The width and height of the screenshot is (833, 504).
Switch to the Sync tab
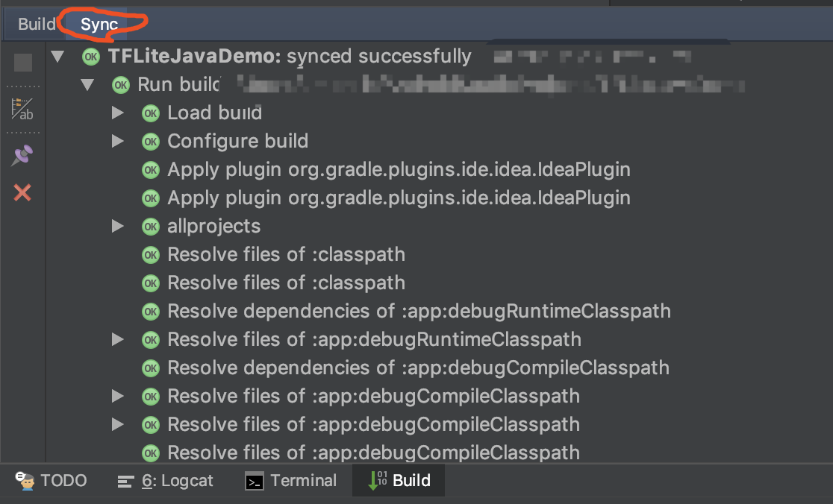pyautogui.click(x=99, y=24)
